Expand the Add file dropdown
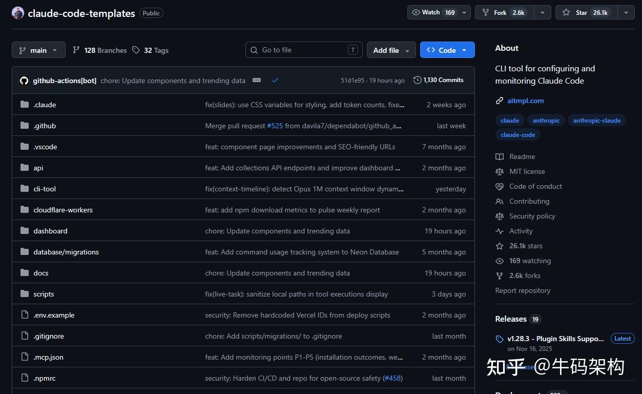This screenshot has height=394, width=642. (391, 50)
